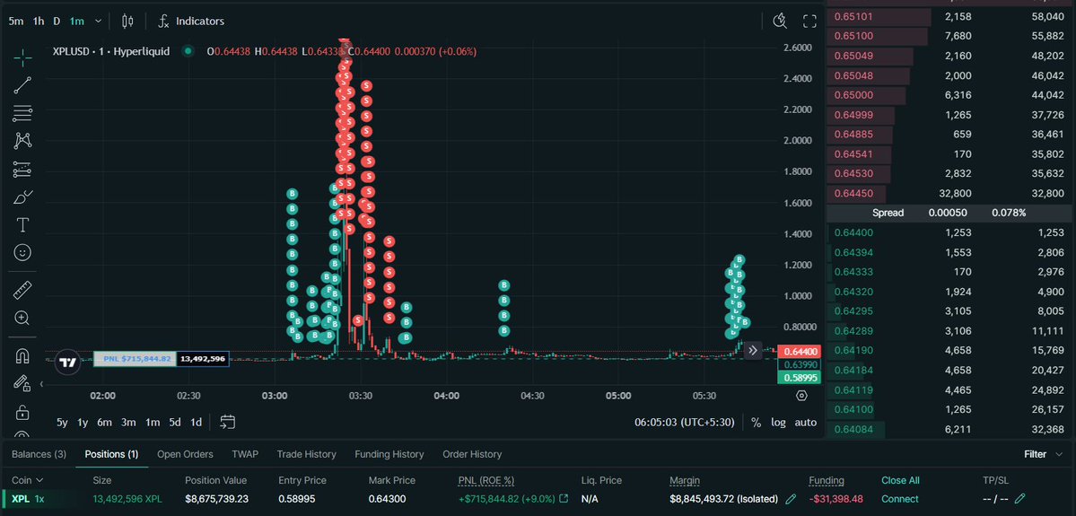Set chart range to 5y
Viewport: 1076px width, 516px height.
coord(63,423)
